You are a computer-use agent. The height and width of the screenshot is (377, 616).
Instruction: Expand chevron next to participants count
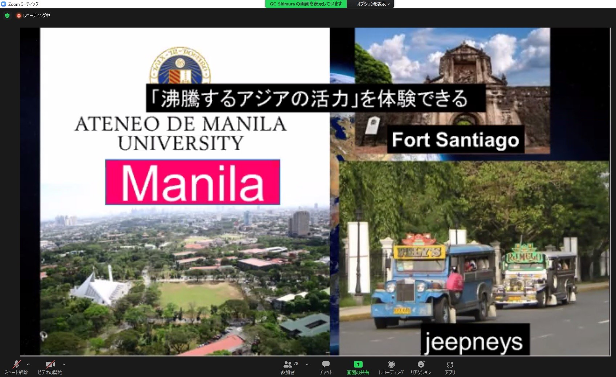(x=307, y=364)
